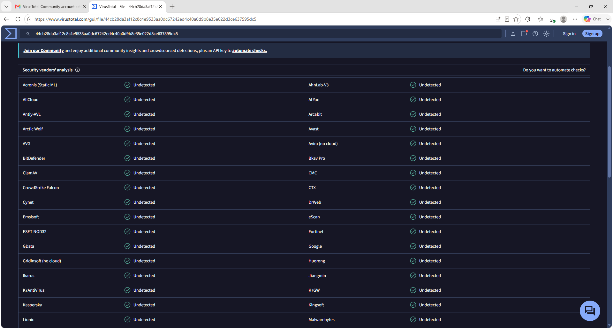Screen dimensions: 613x329
Task: Click the Undetected result for Emsisoft
Action: pyautogui.click(x=144, y=217)
